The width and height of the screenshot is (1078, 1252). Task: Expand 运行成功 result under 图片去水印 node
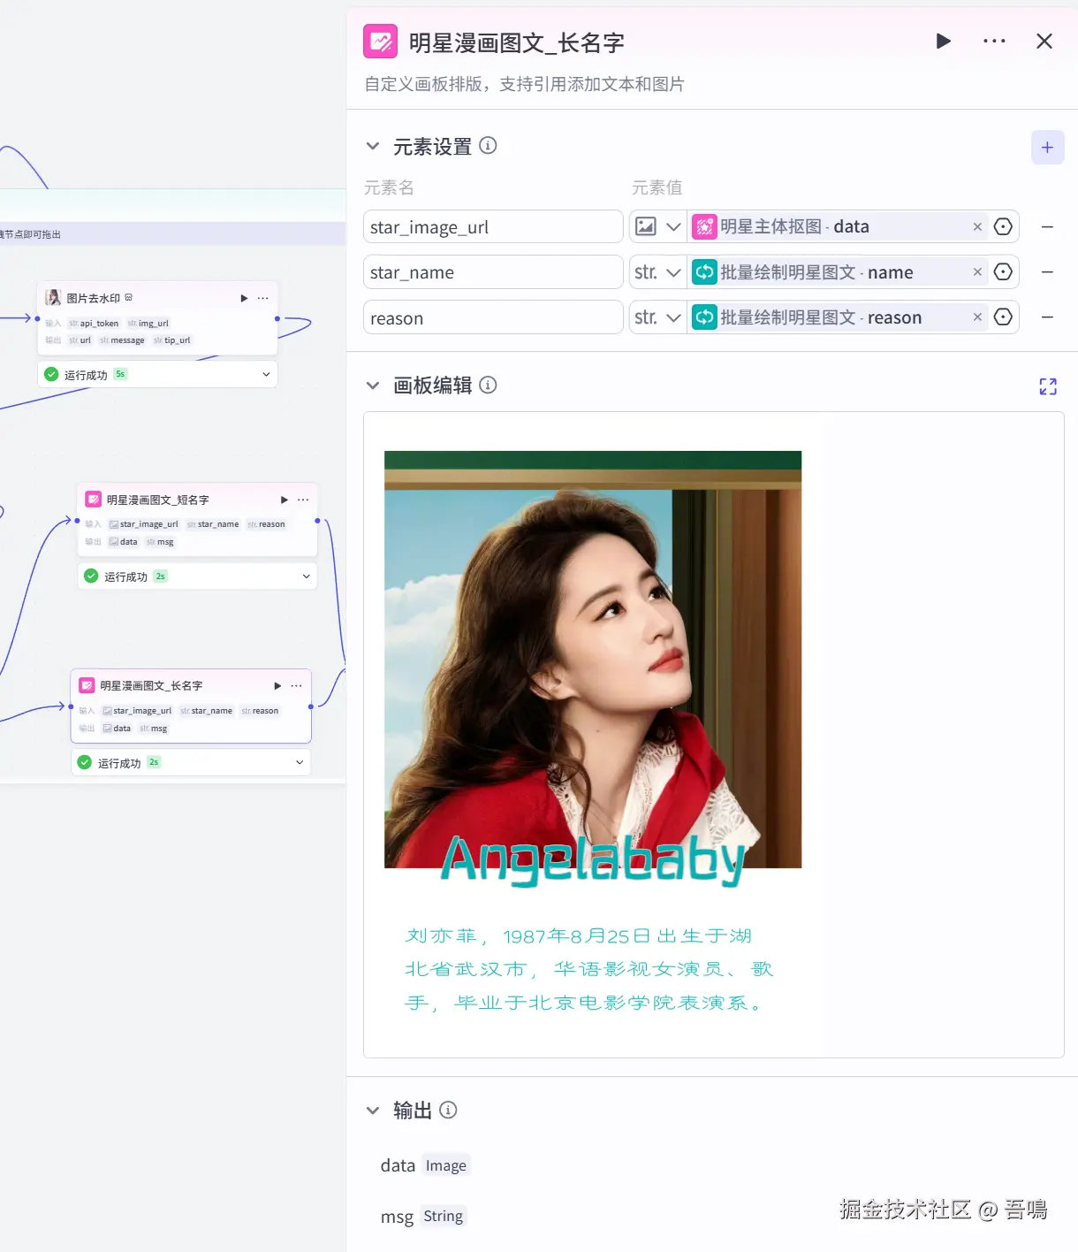(x=266, y=374)
